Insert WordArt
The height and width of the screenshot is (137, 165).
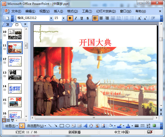click(85, 126)
